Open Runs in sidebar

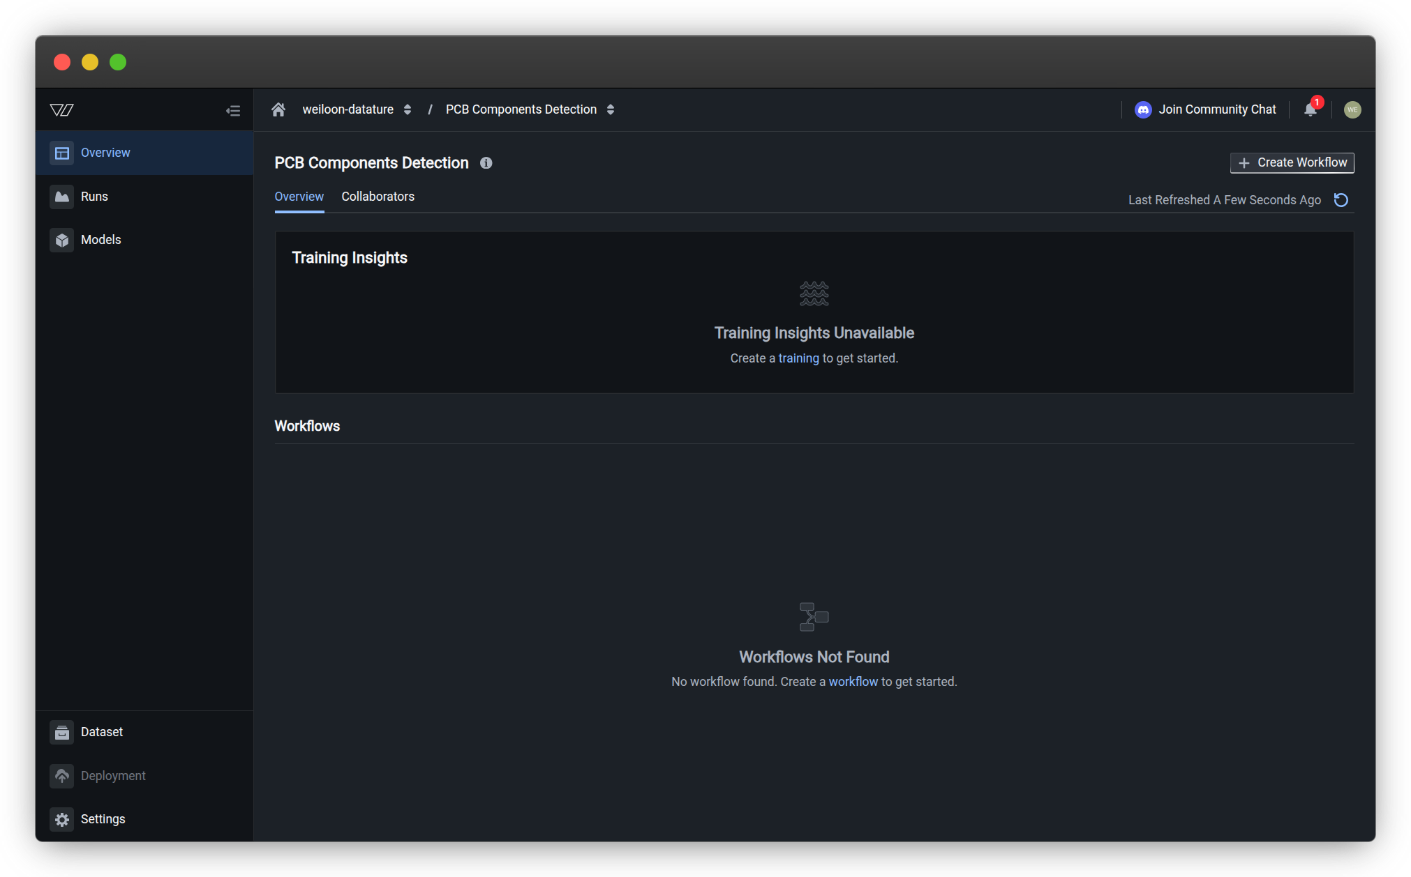pyautogui.click(x=94, y=197)
